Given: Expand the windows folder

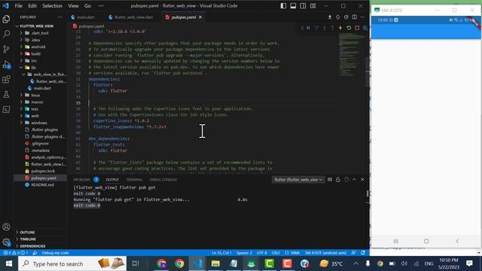Looking at the screenshot, I should [40, 123].
